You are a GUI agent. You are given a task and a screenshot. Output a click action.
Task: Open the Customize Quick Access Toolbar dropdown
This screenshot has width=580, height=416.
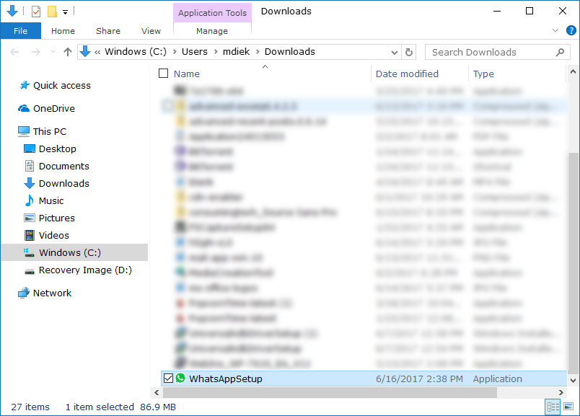pyautogui.click(x=65, y=11)
